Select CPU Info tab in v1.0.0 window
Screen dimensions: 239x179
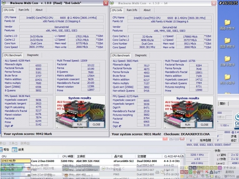pos(9,10)
